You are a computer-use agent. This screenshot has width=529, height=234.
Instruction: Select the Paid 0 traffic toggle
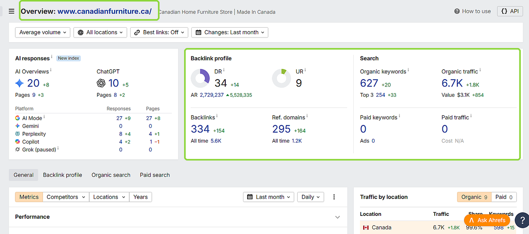(504, 197)
